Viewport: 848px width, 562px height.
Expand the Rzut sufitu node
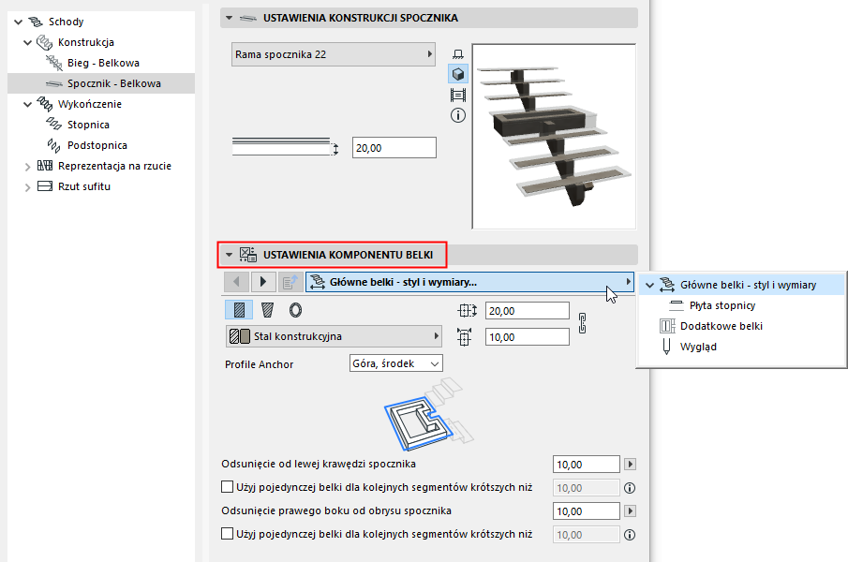pyautogui.click(x=27, y=187)
